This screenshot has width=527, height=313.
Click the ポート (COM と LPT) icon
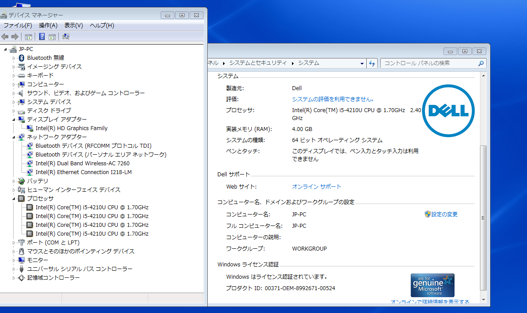(22, 242)
